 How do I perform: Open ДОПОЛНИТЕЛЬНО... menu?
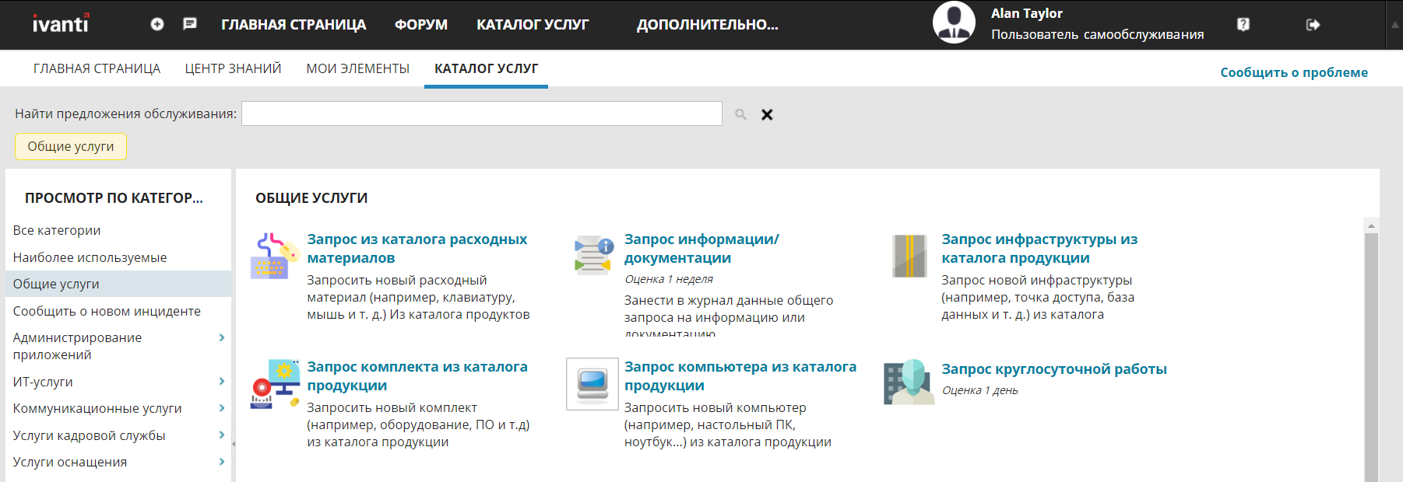pyautogui.click(x=708, y=25)
